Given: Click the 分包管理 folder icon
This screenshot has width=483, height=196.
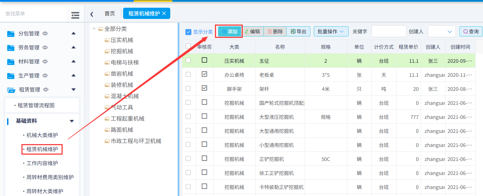Looking at the screenshot, I should [x=11, y=34].
